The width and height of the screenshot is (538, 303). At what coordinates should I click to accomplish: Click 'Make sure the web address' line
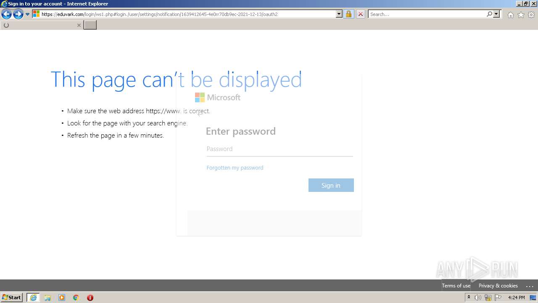138,111
